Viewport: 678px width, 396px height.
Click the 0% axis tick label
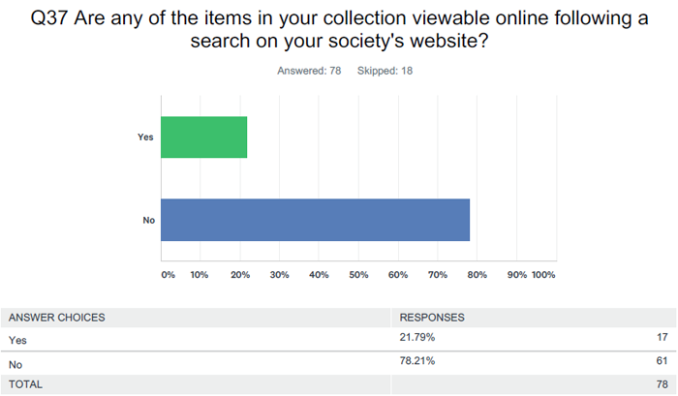(x=169, y=275)
